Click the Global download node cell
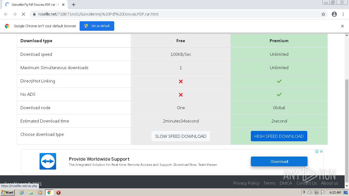 279,108
